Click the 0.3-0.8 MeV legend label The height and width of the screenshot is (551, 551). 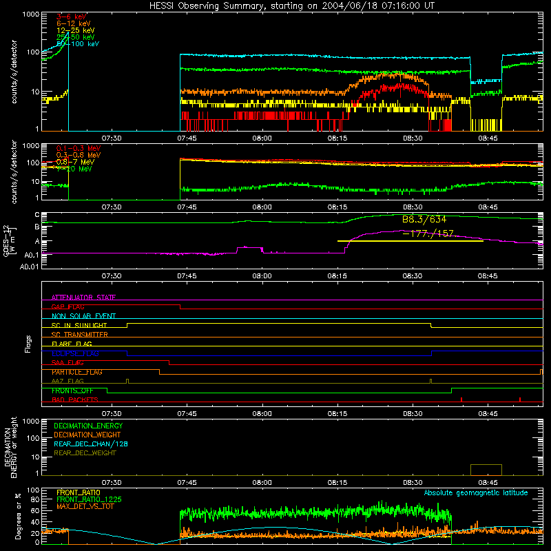(x=79, y=156)
